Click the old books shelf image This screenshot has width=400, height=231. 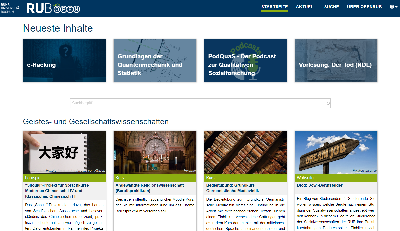coord(245,152)
